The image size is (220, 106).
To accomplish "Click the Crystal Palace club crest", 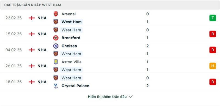I will (x=56, y=86).
